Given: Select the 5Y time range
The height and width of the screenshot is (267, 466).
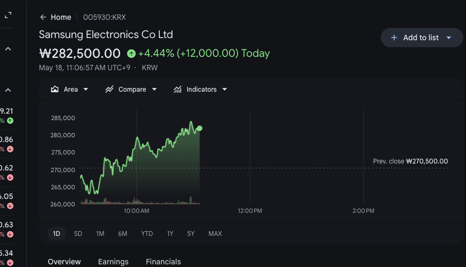Looking at the screenshot, I should tap(191, 233).
